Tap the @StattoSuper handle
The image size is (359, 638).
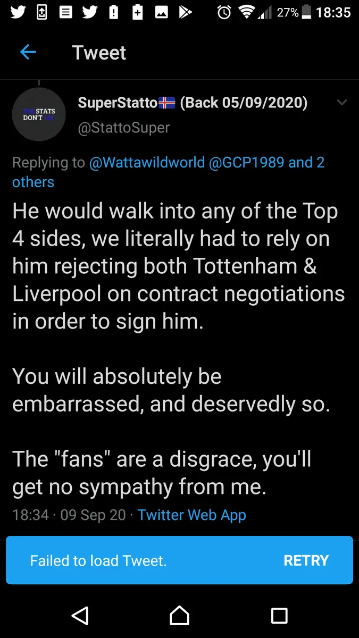(123, 128)
